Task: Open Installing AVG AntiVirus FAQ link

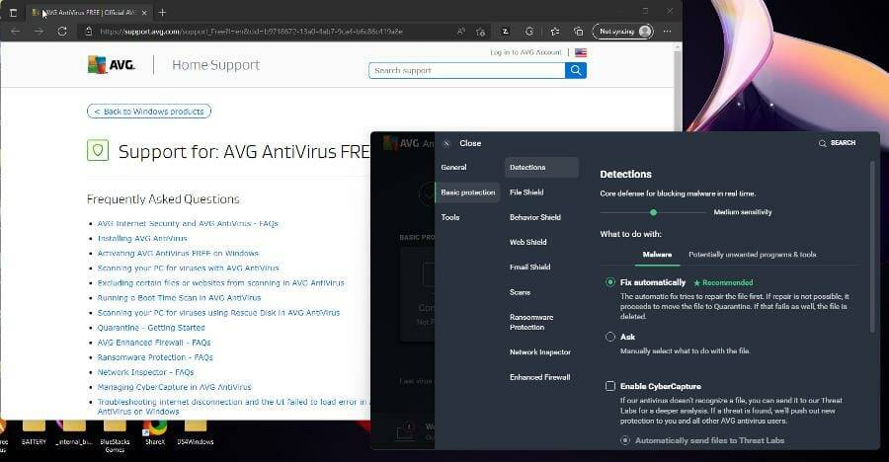Action: point(141,238)
